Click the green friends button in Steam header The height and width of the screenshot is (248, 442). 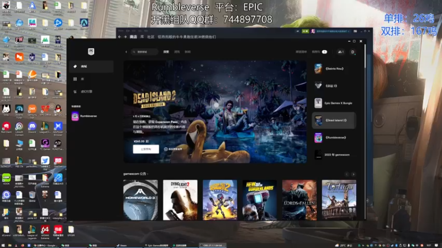pos(306,31)
